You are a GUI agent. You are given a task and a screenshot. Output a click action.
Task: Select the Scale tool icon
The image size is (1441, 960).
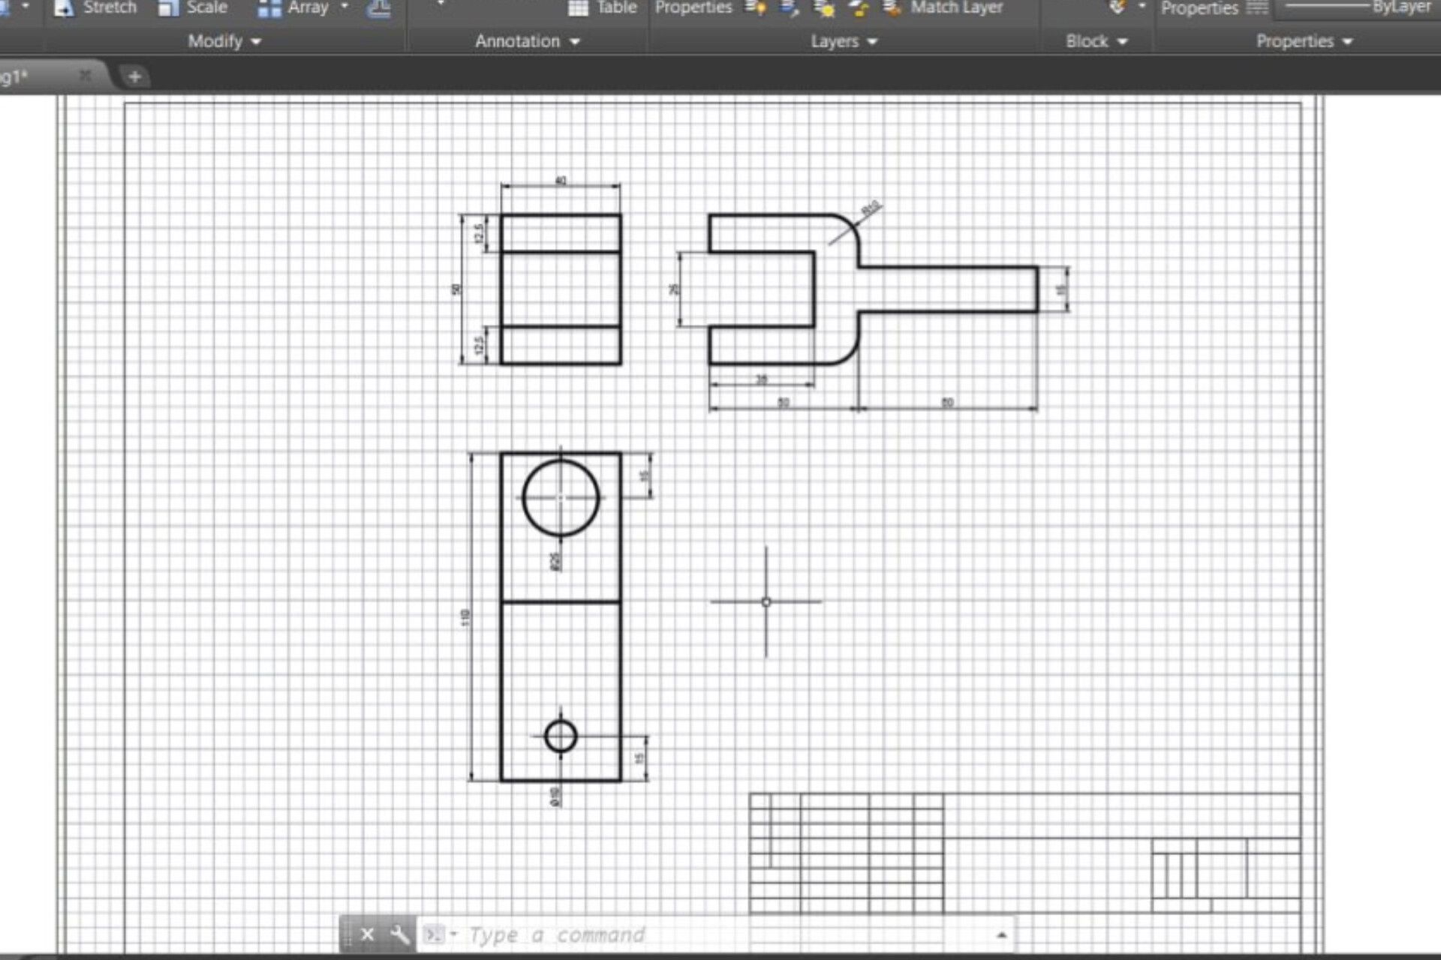point(166,7)
